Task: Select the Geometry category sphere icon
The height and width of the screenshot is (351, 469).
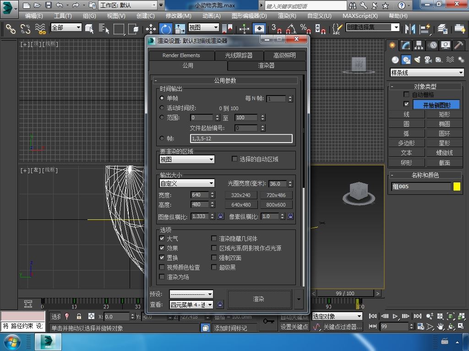Action: pos(395,60)
